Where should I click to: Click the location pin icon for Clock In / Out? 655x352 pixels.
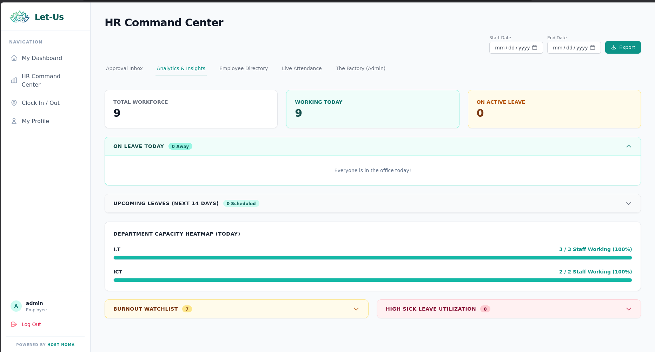(x=14, y=103)
